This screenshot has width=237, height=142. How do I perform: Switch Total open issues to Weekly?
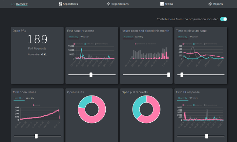click(x=30, y=98)
